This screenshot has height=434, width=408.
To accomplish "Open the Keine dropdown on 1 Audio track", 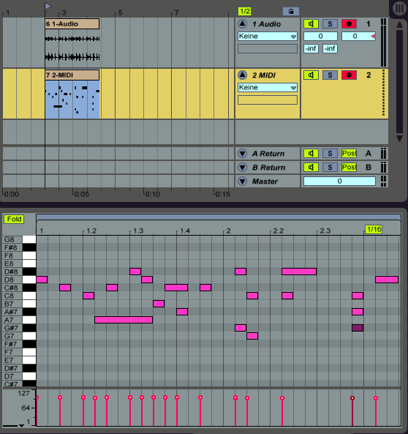I will [x=268, y=37].
